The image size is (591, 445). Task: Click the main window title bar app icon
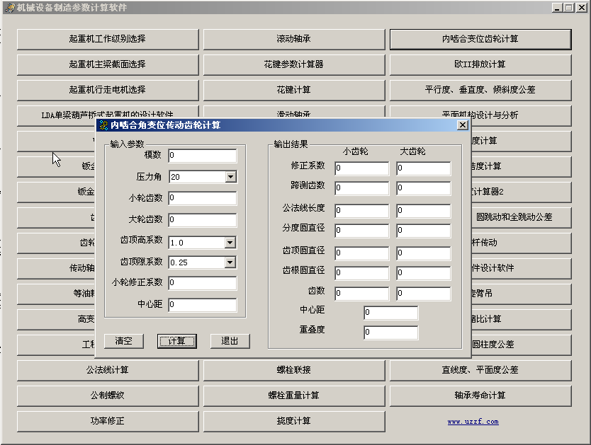[x=9, y=8]
